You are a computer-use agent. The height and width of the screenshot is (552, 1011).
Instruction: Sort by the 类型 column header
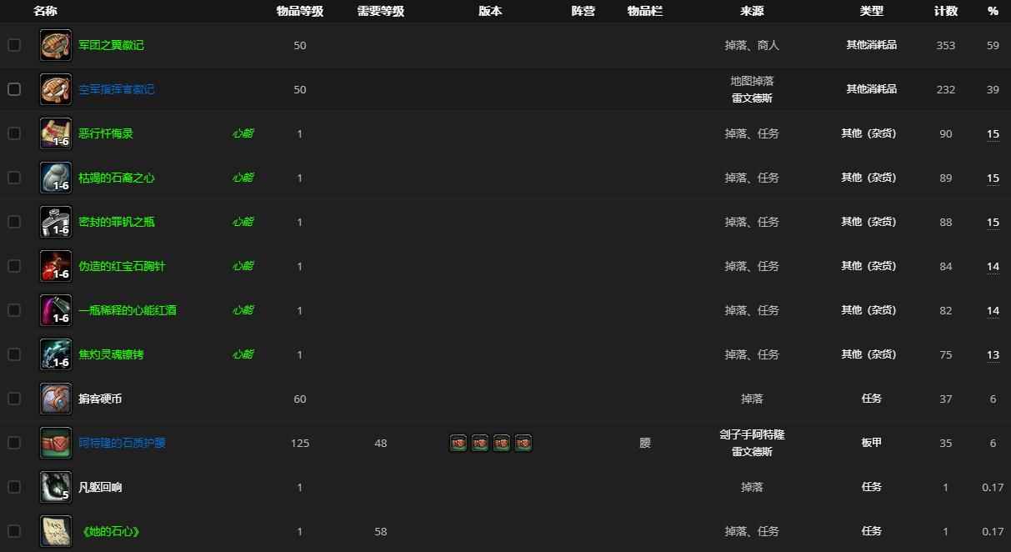pos(872,12)
